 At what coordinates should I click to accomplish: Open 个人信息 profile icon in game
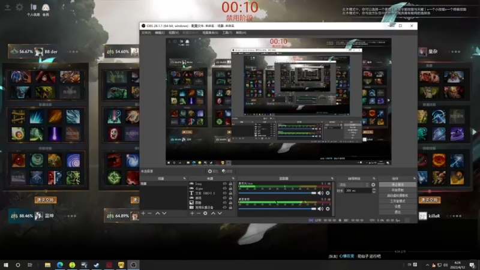tap(34, 10)
